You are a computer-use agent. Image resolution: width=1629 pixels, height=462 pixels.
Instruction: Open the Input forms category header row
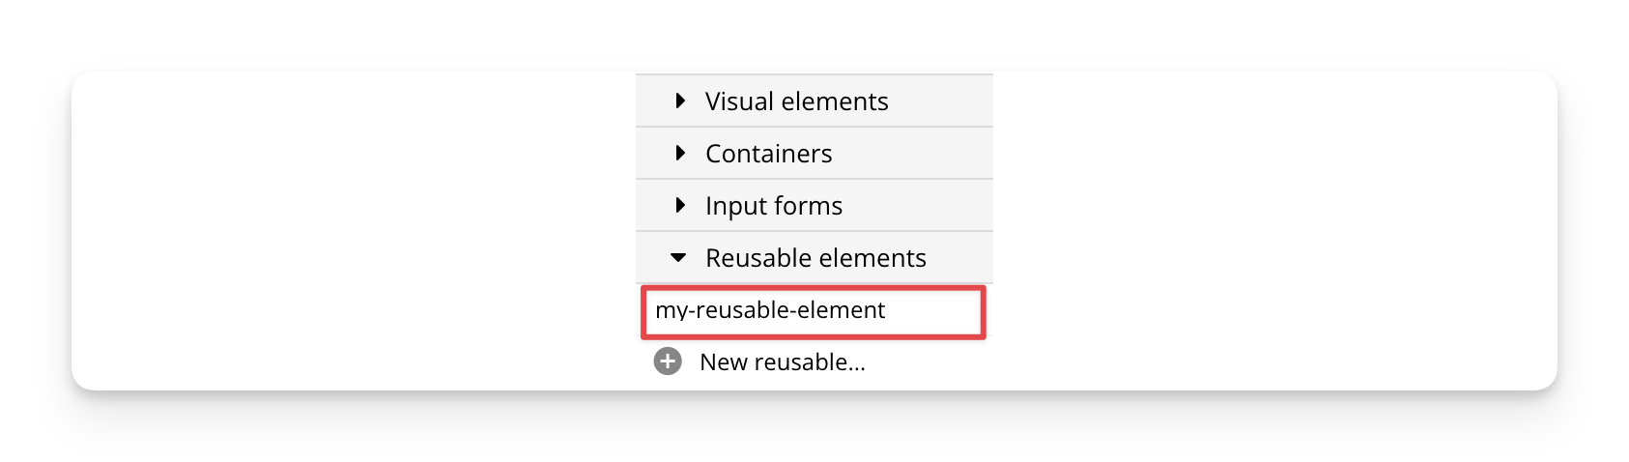pyautogui.click(x=814, y=206)
